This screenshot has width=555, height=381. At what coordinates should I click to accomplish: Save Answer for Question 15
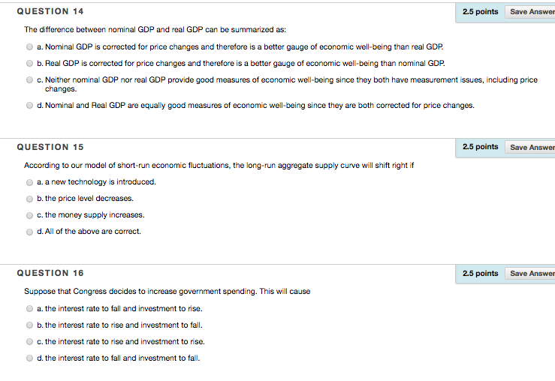[x=530, y=148]
